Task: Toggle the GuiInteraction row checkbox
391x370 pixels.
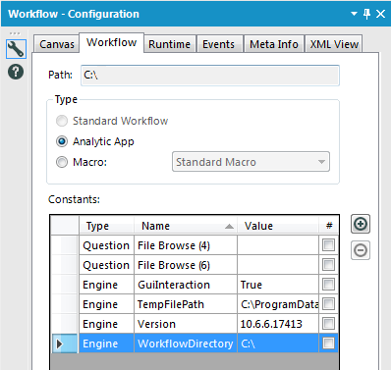Action: pyautogui.click(x=328, y=285)
